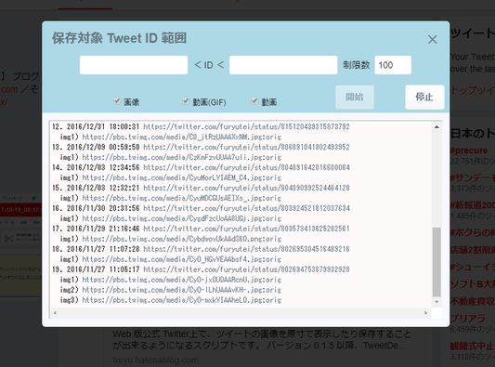495x367 pixels.
Task: Open img3 link of entry 19
Action: pyautogui.click(x=181, y=300)
